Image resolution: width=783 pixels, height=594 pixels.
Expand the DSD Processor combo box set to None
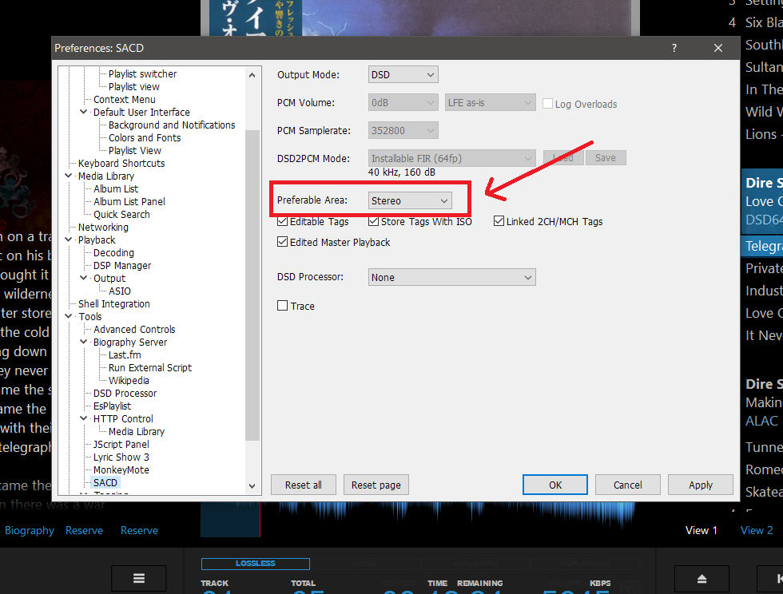coord(451,277)
